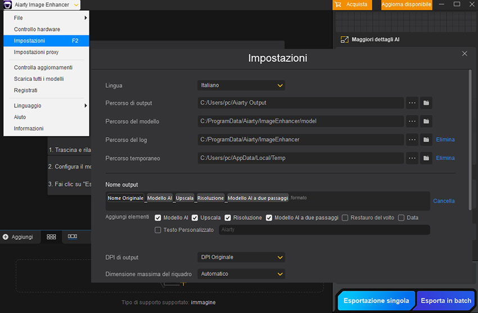Browse Percorso del log with ellipsis button
Screen dimensions: 478x313
[x=412, y=140]
